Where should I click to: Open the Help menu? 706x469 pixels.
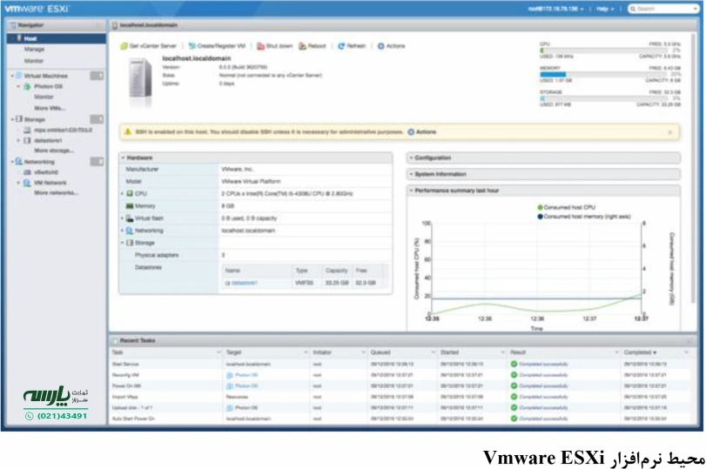pyautogui.click(x=605, y=9)
